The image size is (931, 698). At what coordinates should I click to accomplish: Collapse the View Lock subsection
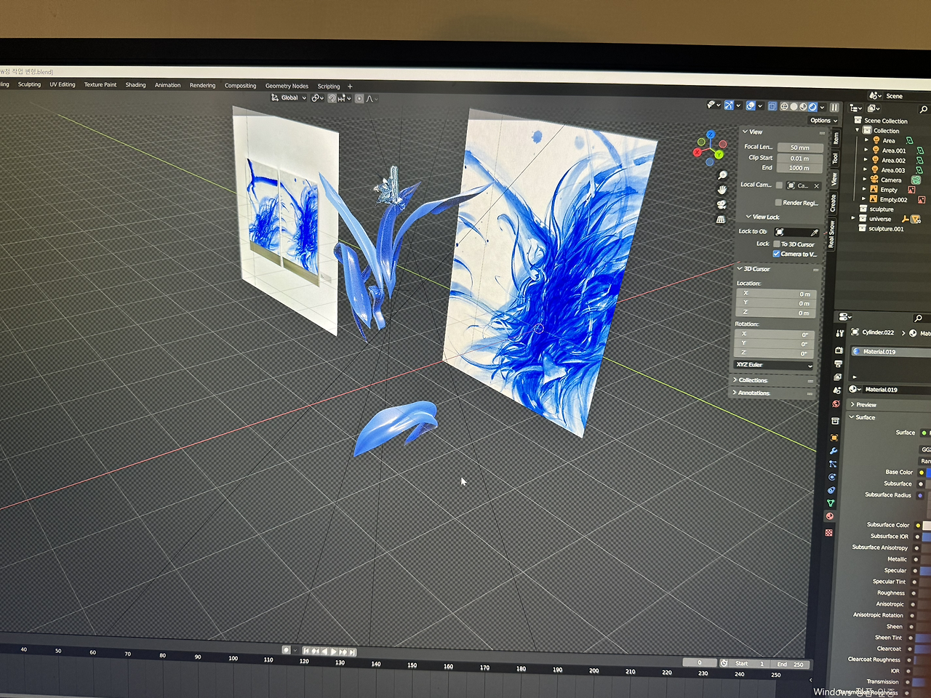[749, 217]
